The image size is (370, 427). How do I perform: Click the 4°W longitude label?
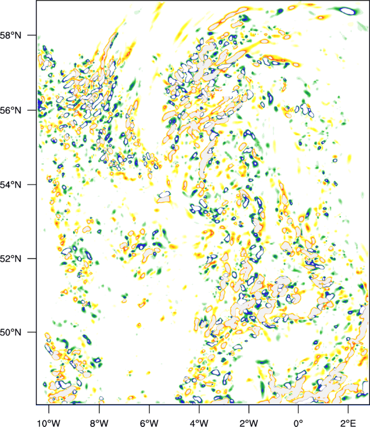click(199, 423)
